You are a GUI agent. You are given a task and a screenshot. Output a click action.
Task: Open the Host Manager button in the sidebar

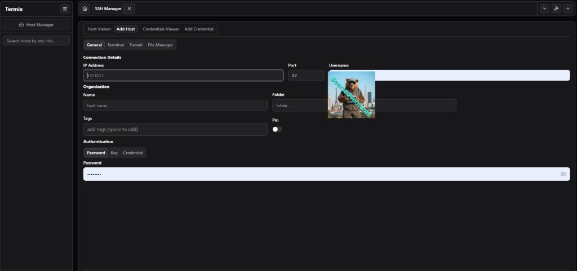click(x=36, y=25)
